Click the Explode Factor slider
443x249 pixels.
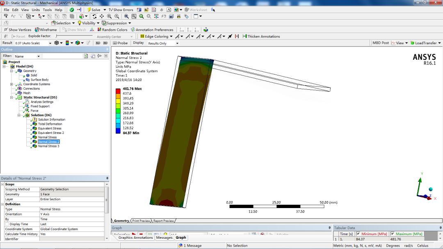pyautogui.click(x=74, y=36)
